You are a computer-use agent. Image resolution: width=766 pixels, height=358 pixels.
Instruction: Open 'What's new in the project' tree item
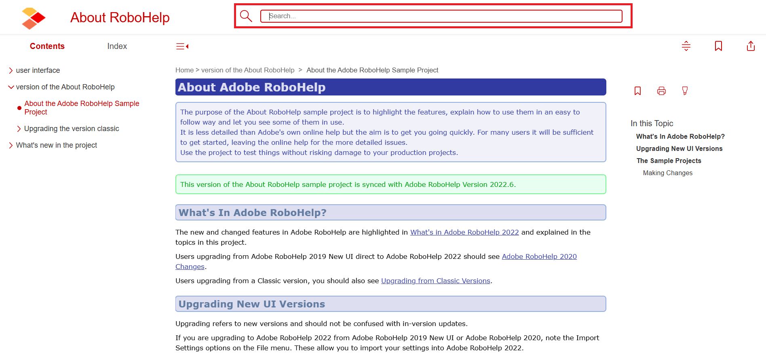tap(57, 145)
